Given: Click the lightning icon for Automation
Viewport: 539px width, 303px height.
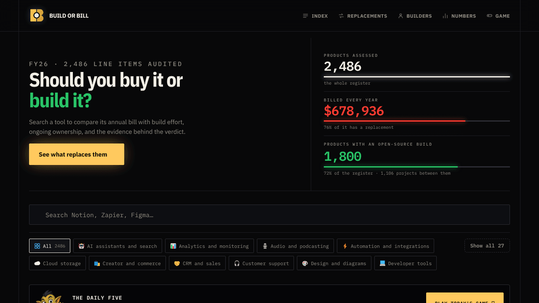Looking at the screenshot, I should 345,246.
